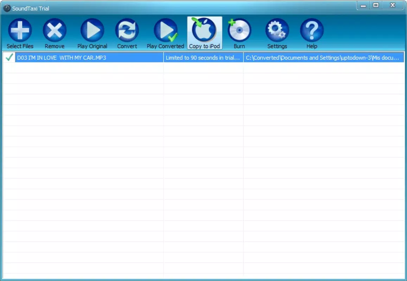
Task: Maximize the SoundTaxi Trial window
Action: (x=376, y=5)
